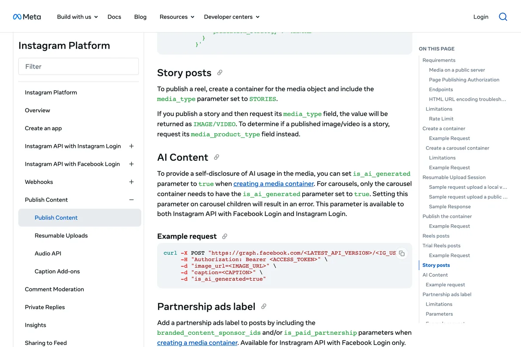
Task: Open Sharing to Feed sidebar page
Action: point(46,343)
